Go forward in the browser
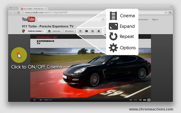 point(14,12)
